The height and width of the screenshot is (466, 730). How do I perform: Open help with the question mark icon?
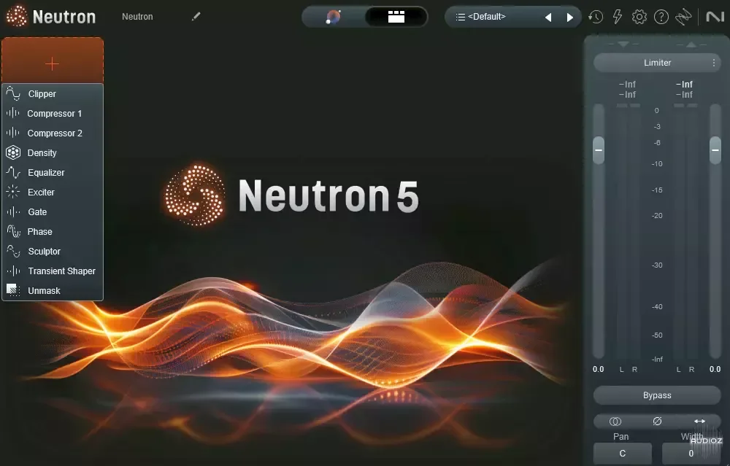click(661, 18)
